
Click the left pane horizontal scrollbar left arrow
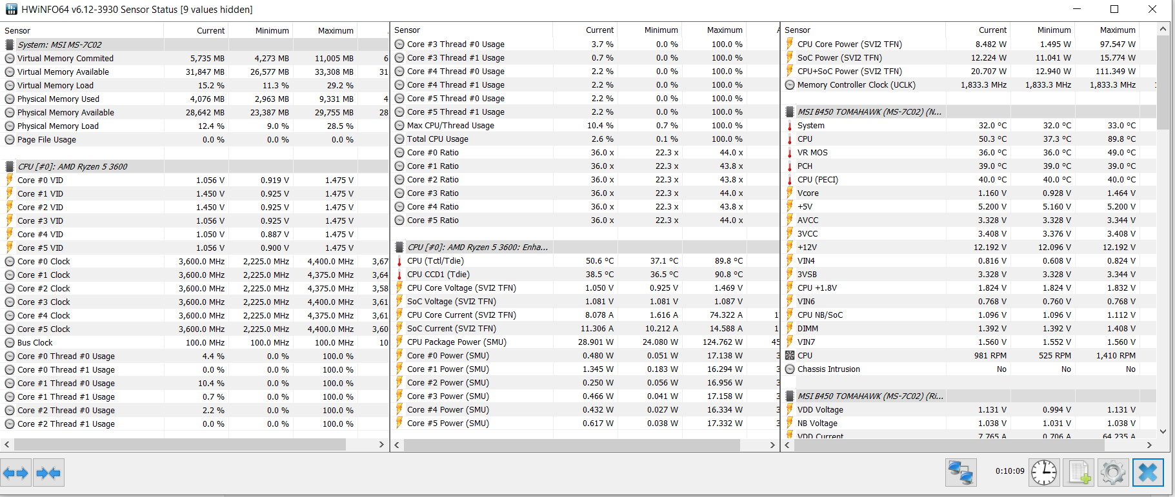tap(7, 445)
